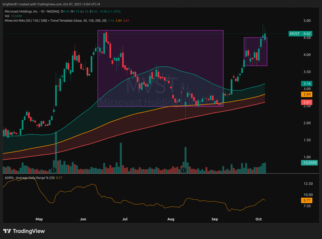Image resolution: width=322 pixels, height=239 pixels.
Task: Click the May earnings E marker
Action: pyautogui.click(x=54, y=170)
